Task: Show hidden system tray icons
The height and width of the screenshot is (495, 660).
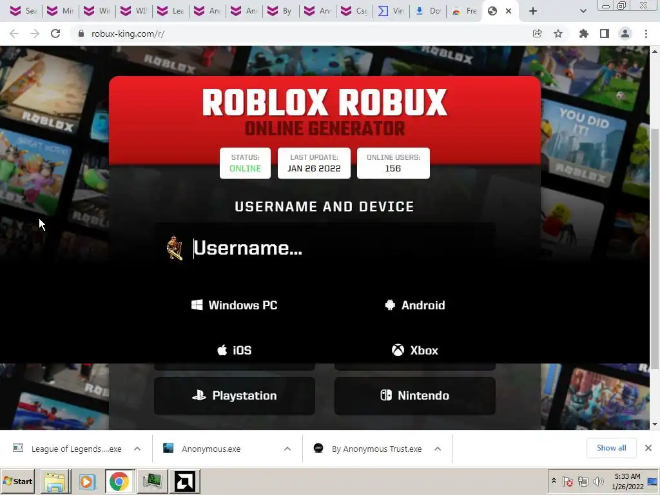Action: [554, 481]
